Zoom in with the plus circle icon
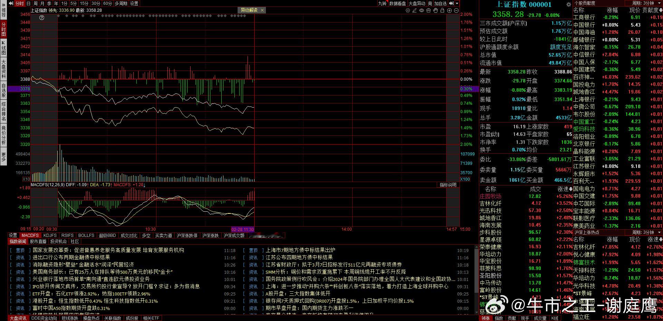The height and width of the screenshot is (321, 663). [449, 10]
